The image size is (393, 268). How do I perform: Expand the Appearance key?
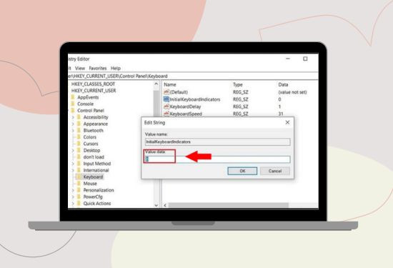pos(73,124)
